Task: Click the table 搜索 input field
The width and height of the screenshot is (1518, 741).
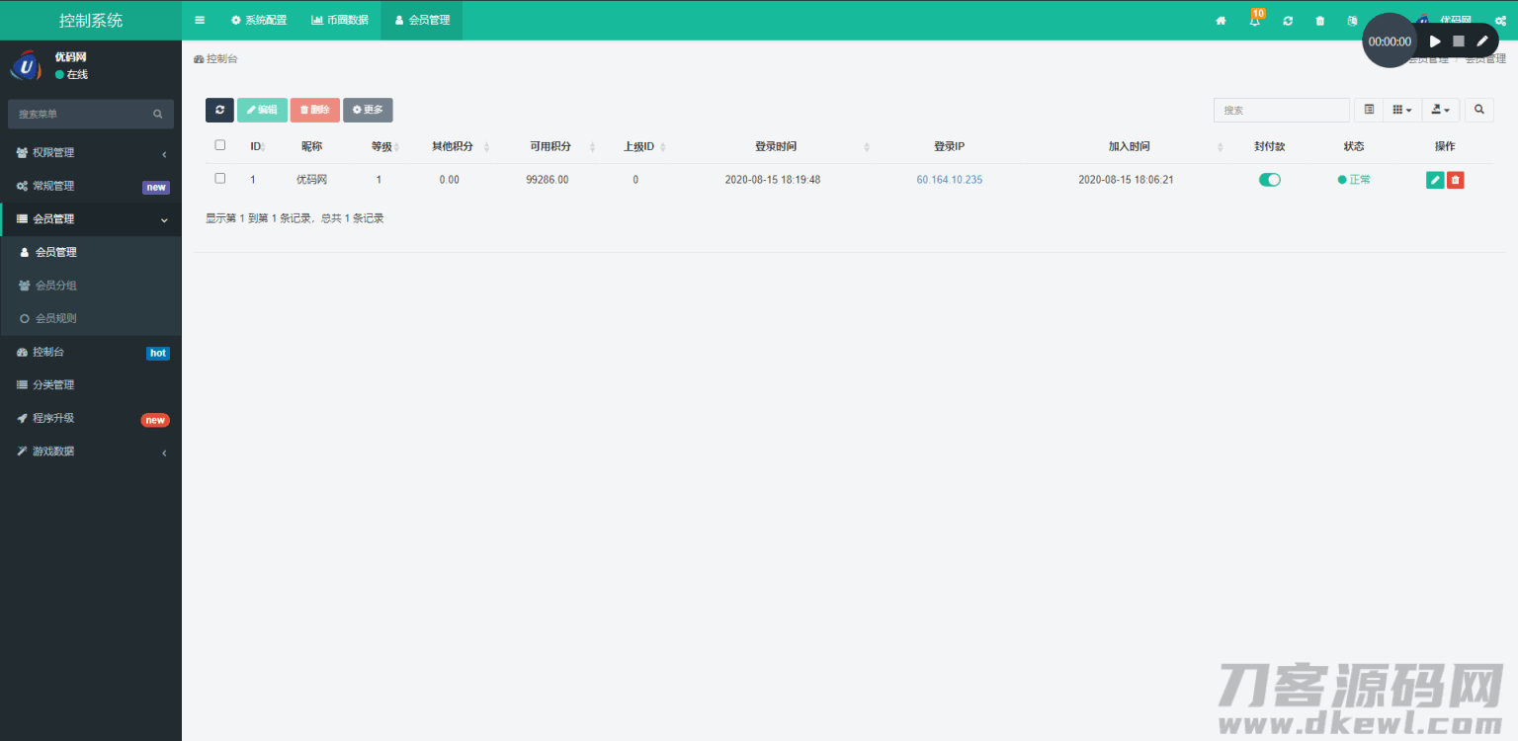Action: [1281, 111]
